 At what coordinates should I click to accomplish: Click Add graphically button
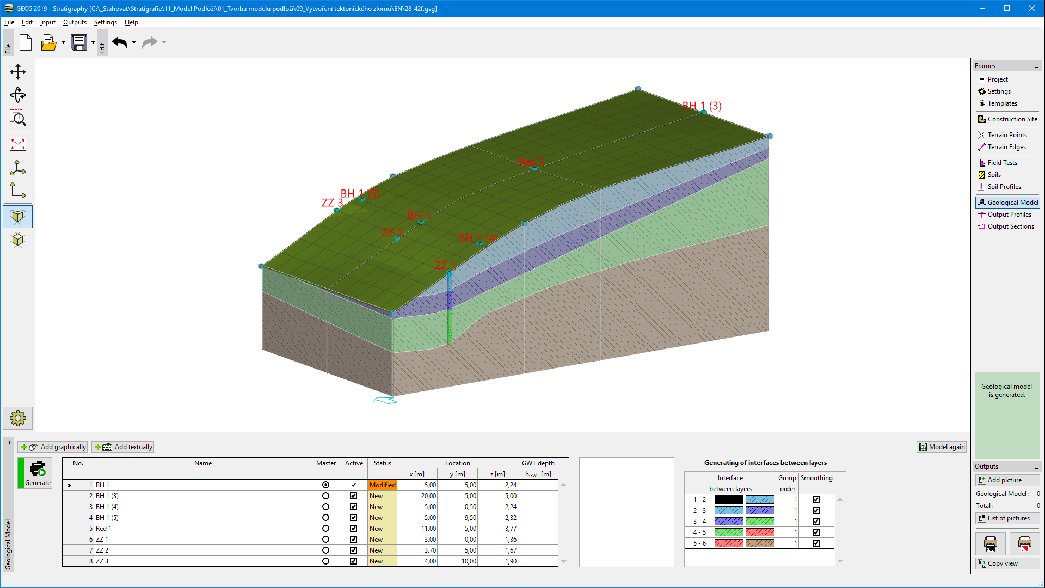tap(52, 447)
